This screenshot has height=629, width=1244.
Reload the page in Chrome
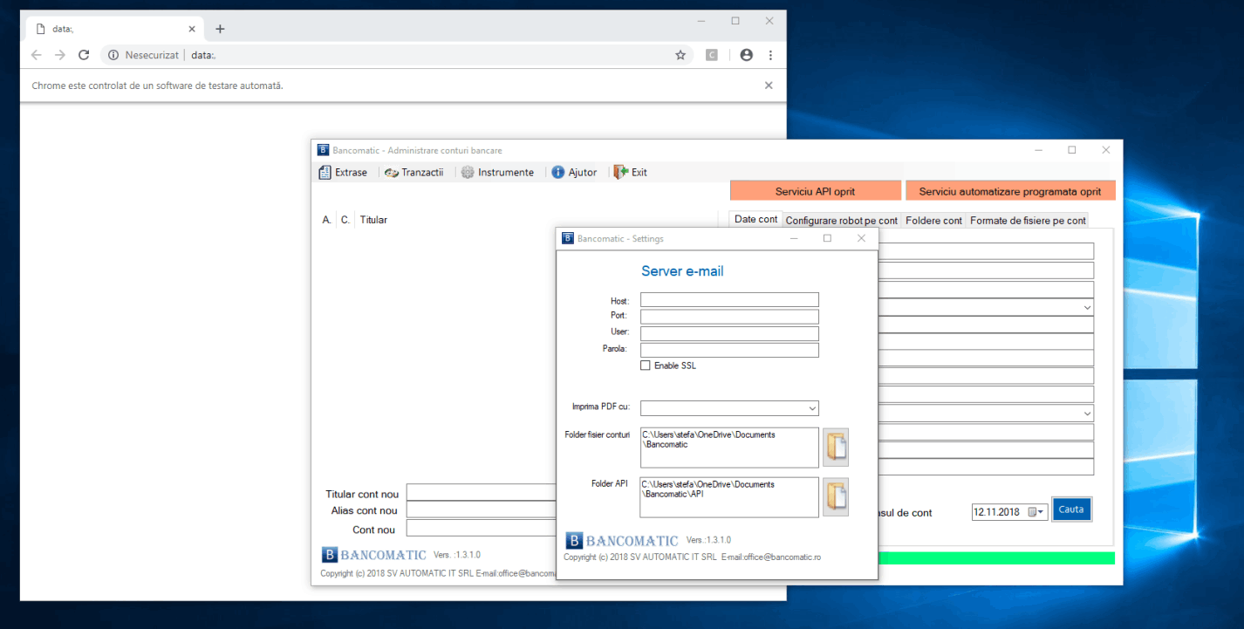[84, 55]
